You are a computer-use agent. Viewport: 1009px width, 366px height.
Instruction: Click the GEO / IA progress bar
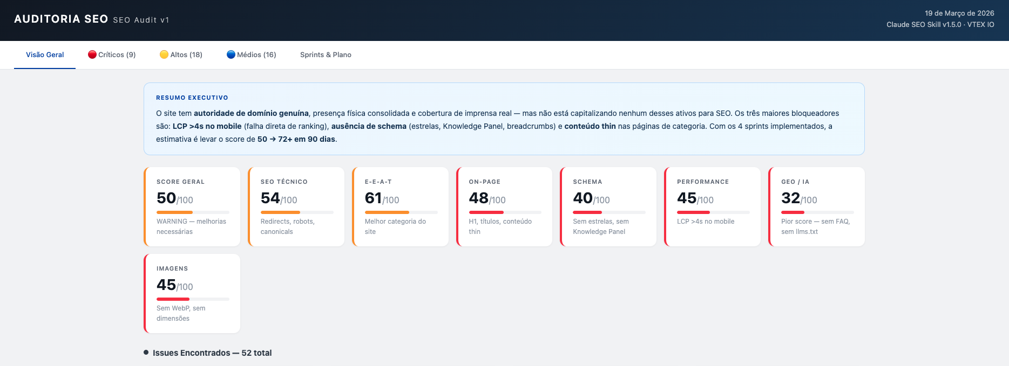coord(817,212)
